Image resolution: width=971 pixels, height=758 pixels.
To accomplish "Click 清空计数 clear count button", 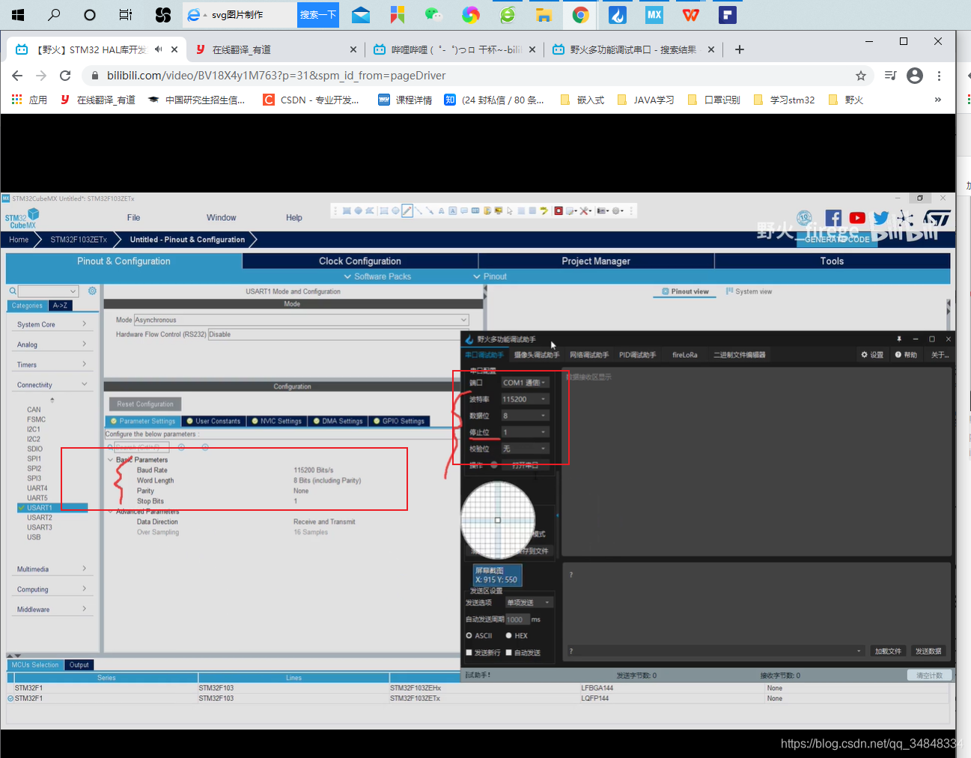I will 929,676.
